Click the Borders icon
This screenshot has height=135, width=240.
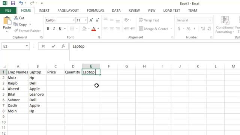coord(72,28)
